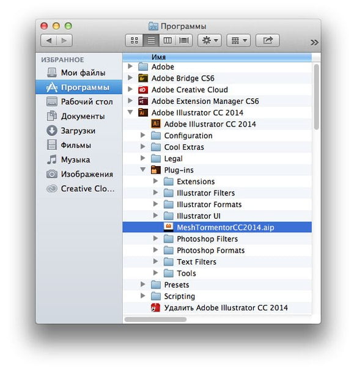Go back with the left arrow button

tap(49, 40)
